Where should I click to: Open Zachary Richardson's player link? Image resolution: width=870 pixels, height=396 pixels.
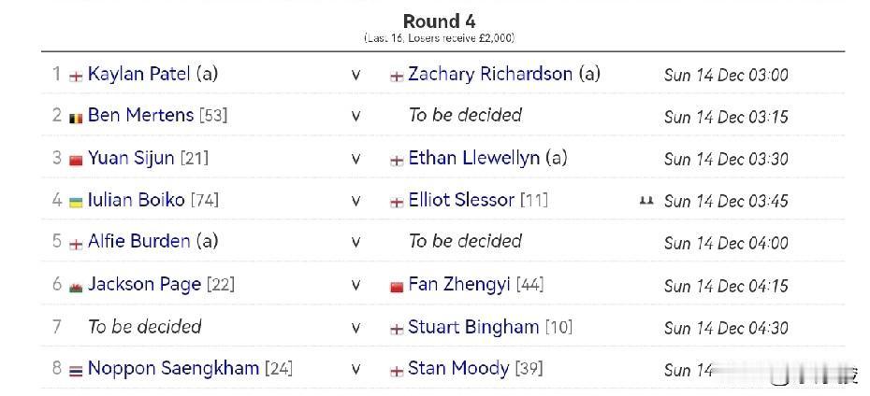click(490, 74)
